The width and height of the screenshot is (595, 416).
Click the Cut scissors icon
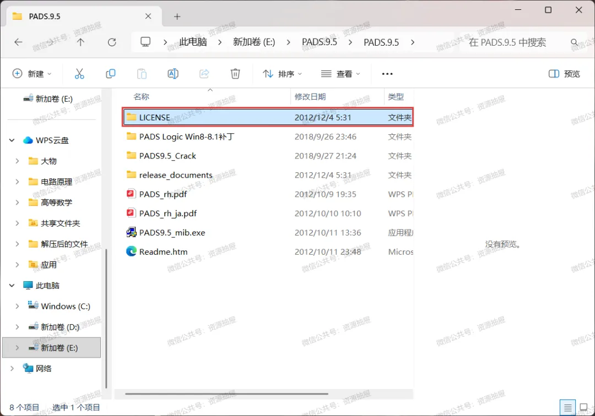79,74
